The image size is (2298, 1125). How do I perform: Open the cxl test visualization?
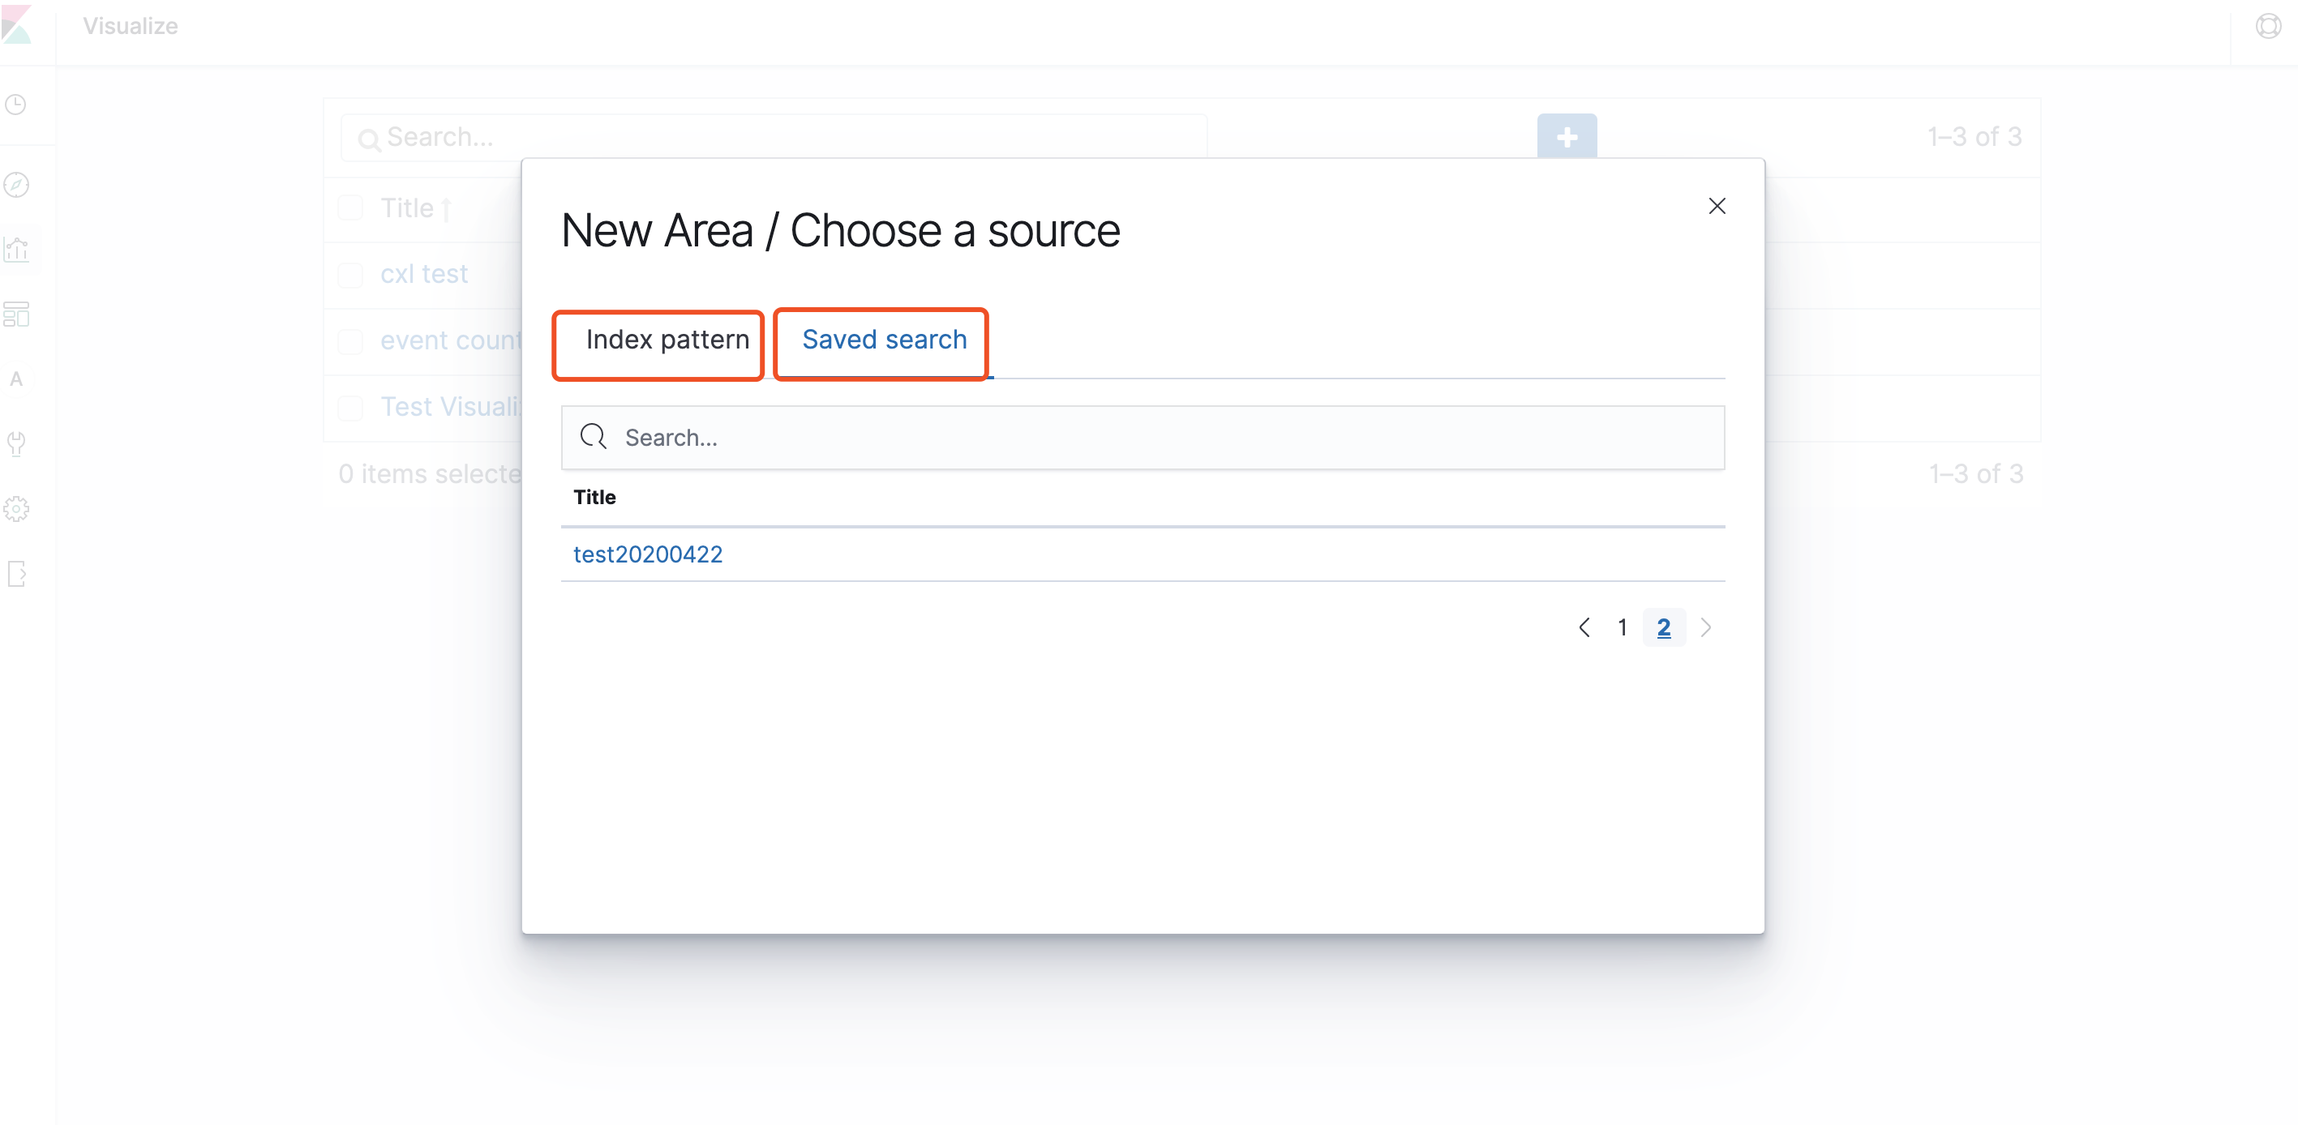pyautogui.click(x=424, y=274)
